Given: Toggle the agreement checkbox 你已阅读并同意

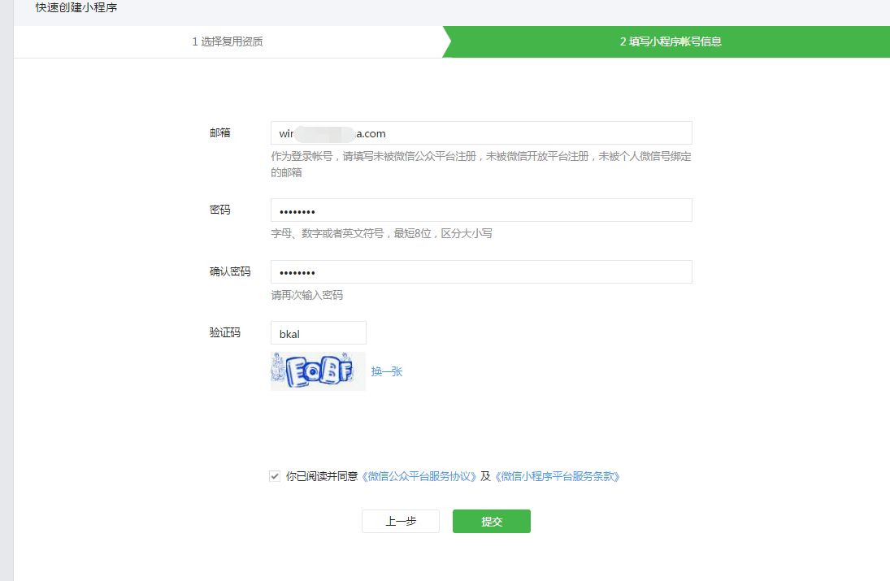Looking at the screenshot, I should coord(275,476).
